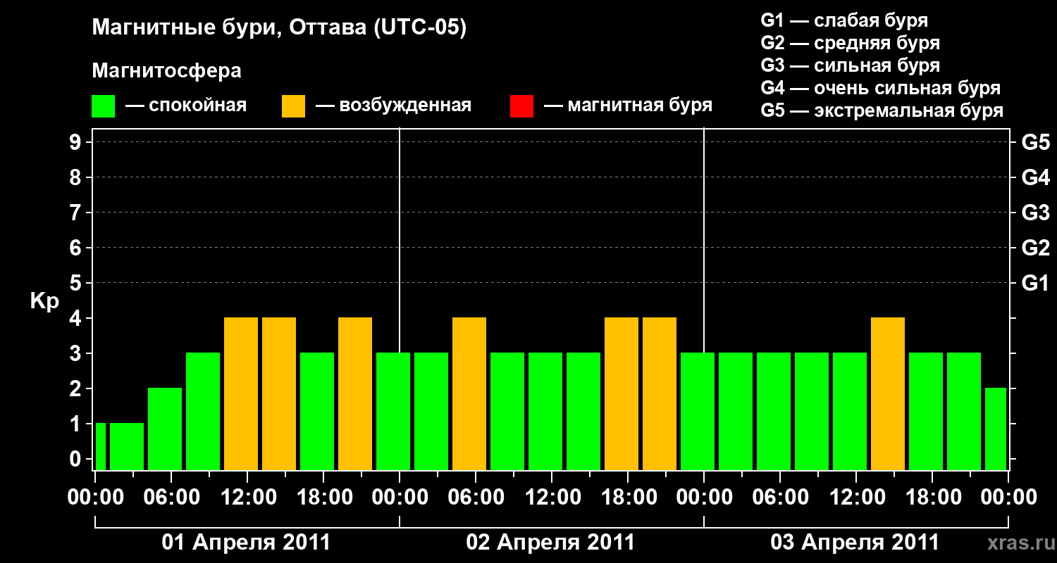Click the 'Kp' axis title

tap(45, 302)
